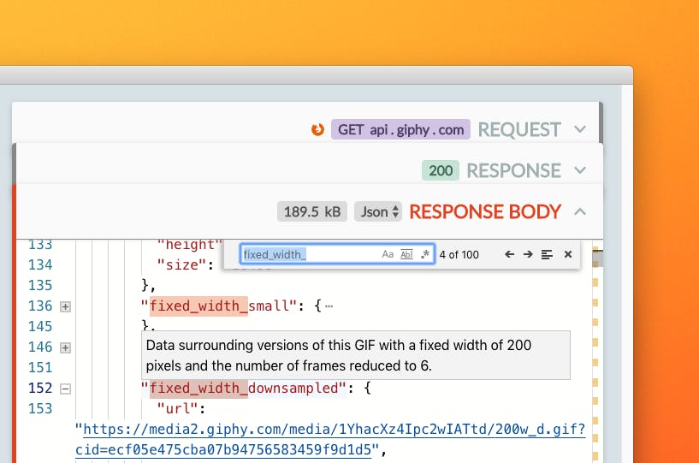Screen dimensions: 699x463
Task: Click the editor scrollbar thumb at top
Action: pyautogui.click(x=597, y=258)
